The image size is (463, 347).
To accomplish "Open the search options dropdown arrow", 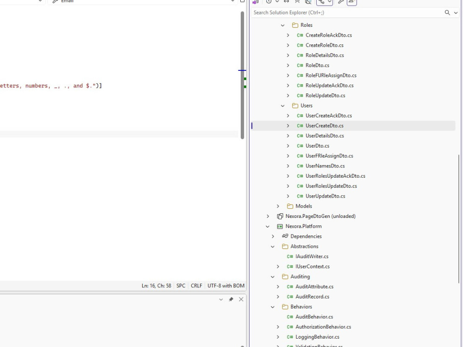I will (x=456, y=12).
